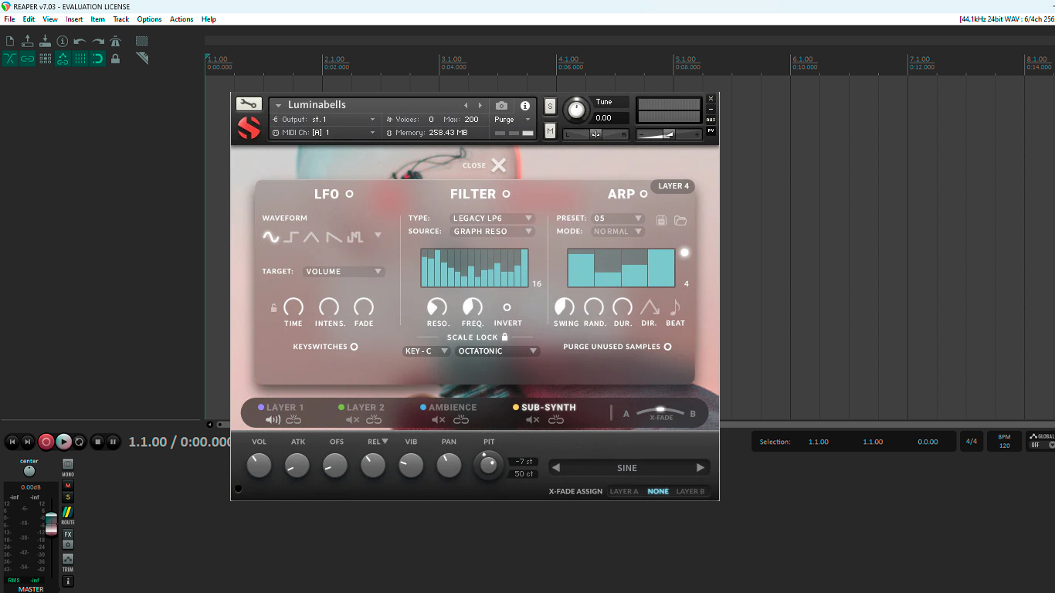The width and height of the screenshot is (1055, 593).
Task: Toggle item grouping chain-link button
Action: (x=28, y=59)
